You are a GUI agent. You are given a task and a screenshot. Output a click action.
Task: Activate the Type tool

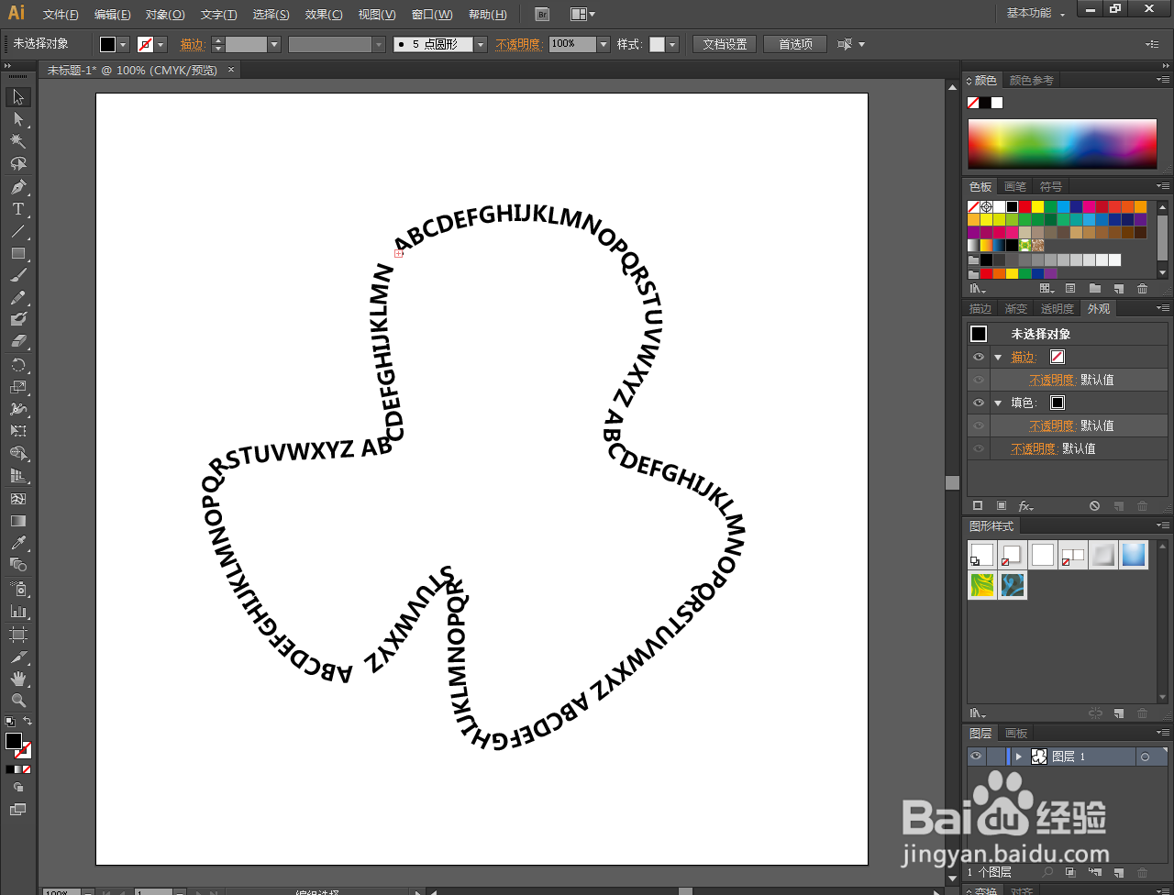point(17,209)
